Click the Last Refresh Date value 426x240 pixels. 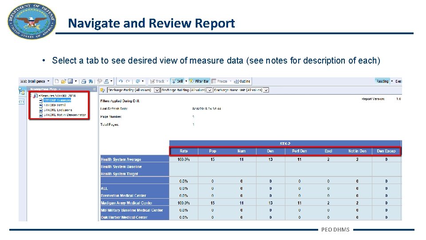coord(206,109)
